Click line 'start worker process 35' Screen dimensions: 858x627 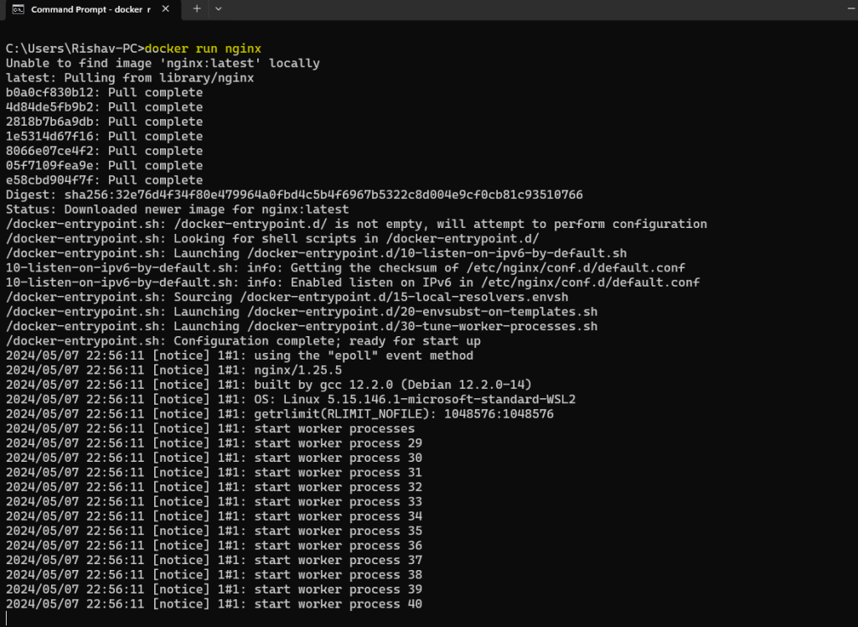pyautogui.click(x=214, y=531)
